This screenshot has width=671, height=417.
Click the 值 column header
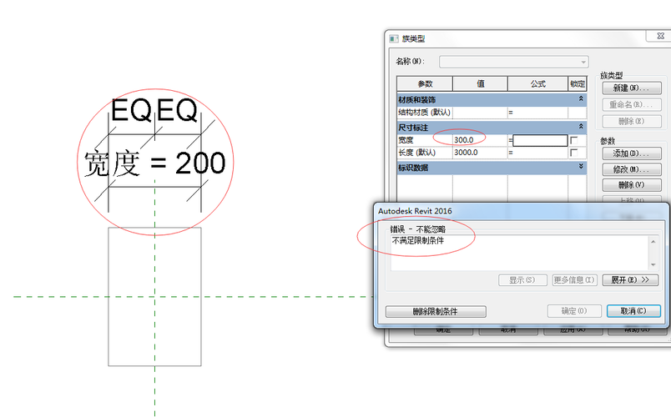pos(480,84)
